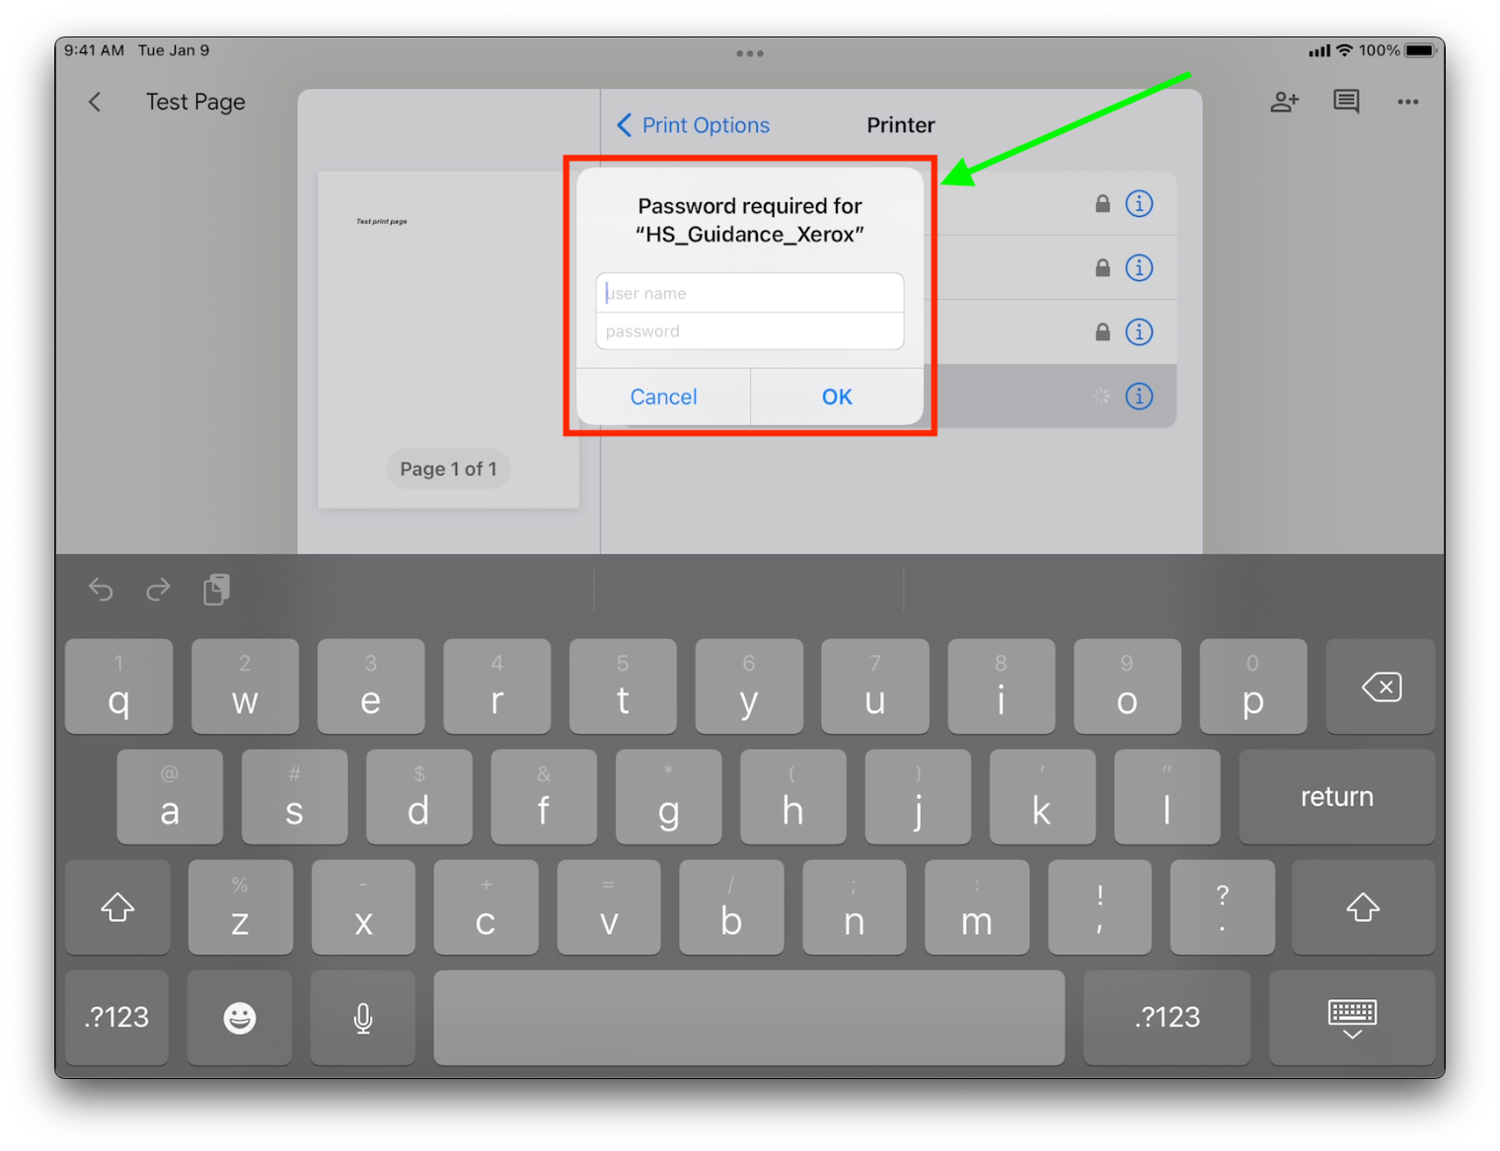Tap the keyboard paste clipboard icon
Viewport: 1500px width, 1151px height.
pos(216,590)
